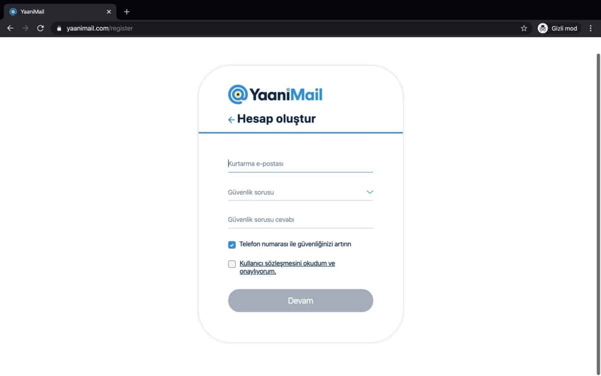This screenshot has width=601, height=376.
Task: Check the Kullanıcı sözleşmesini okudum checkbox
Action: pos(232,264)
